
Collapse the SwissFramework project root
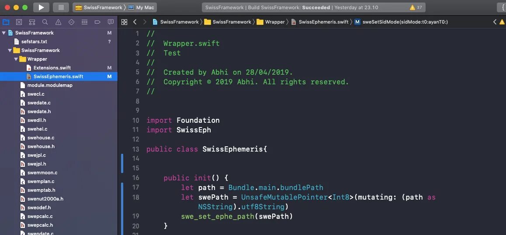click(x=3, y=33)
